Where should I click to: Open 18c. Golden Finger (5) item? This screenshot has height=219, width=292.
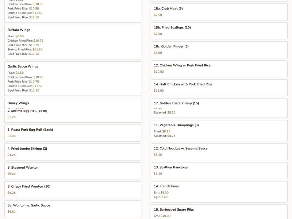(219, 50)
